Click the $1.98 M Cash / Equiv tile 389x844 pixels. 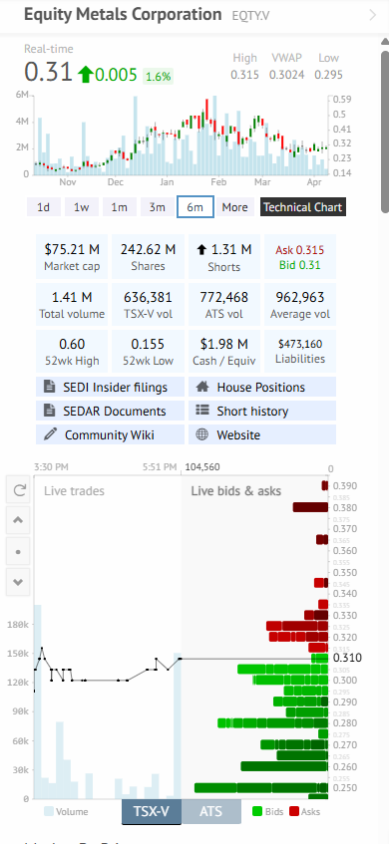tap(224, 352)
